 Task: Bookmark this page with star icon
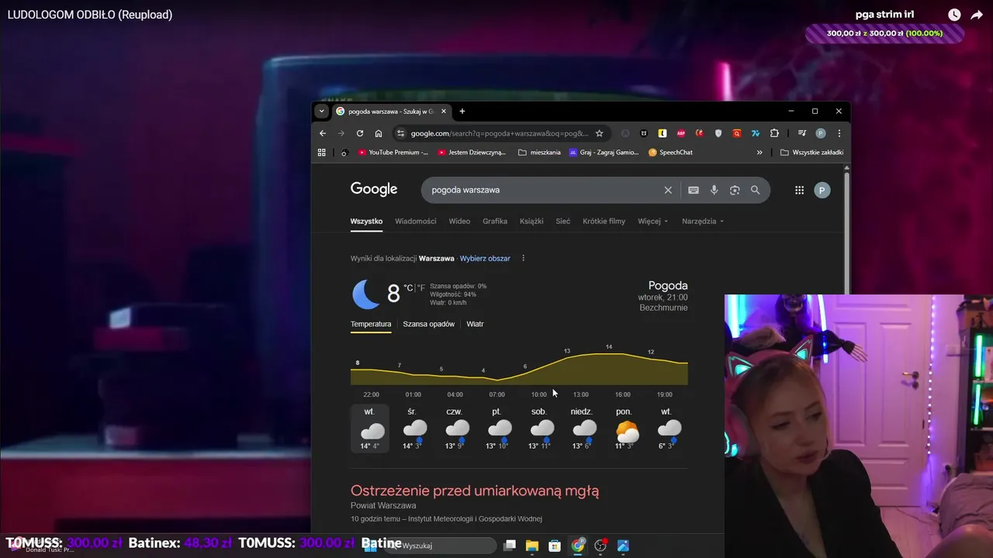(x=599, y=133)
